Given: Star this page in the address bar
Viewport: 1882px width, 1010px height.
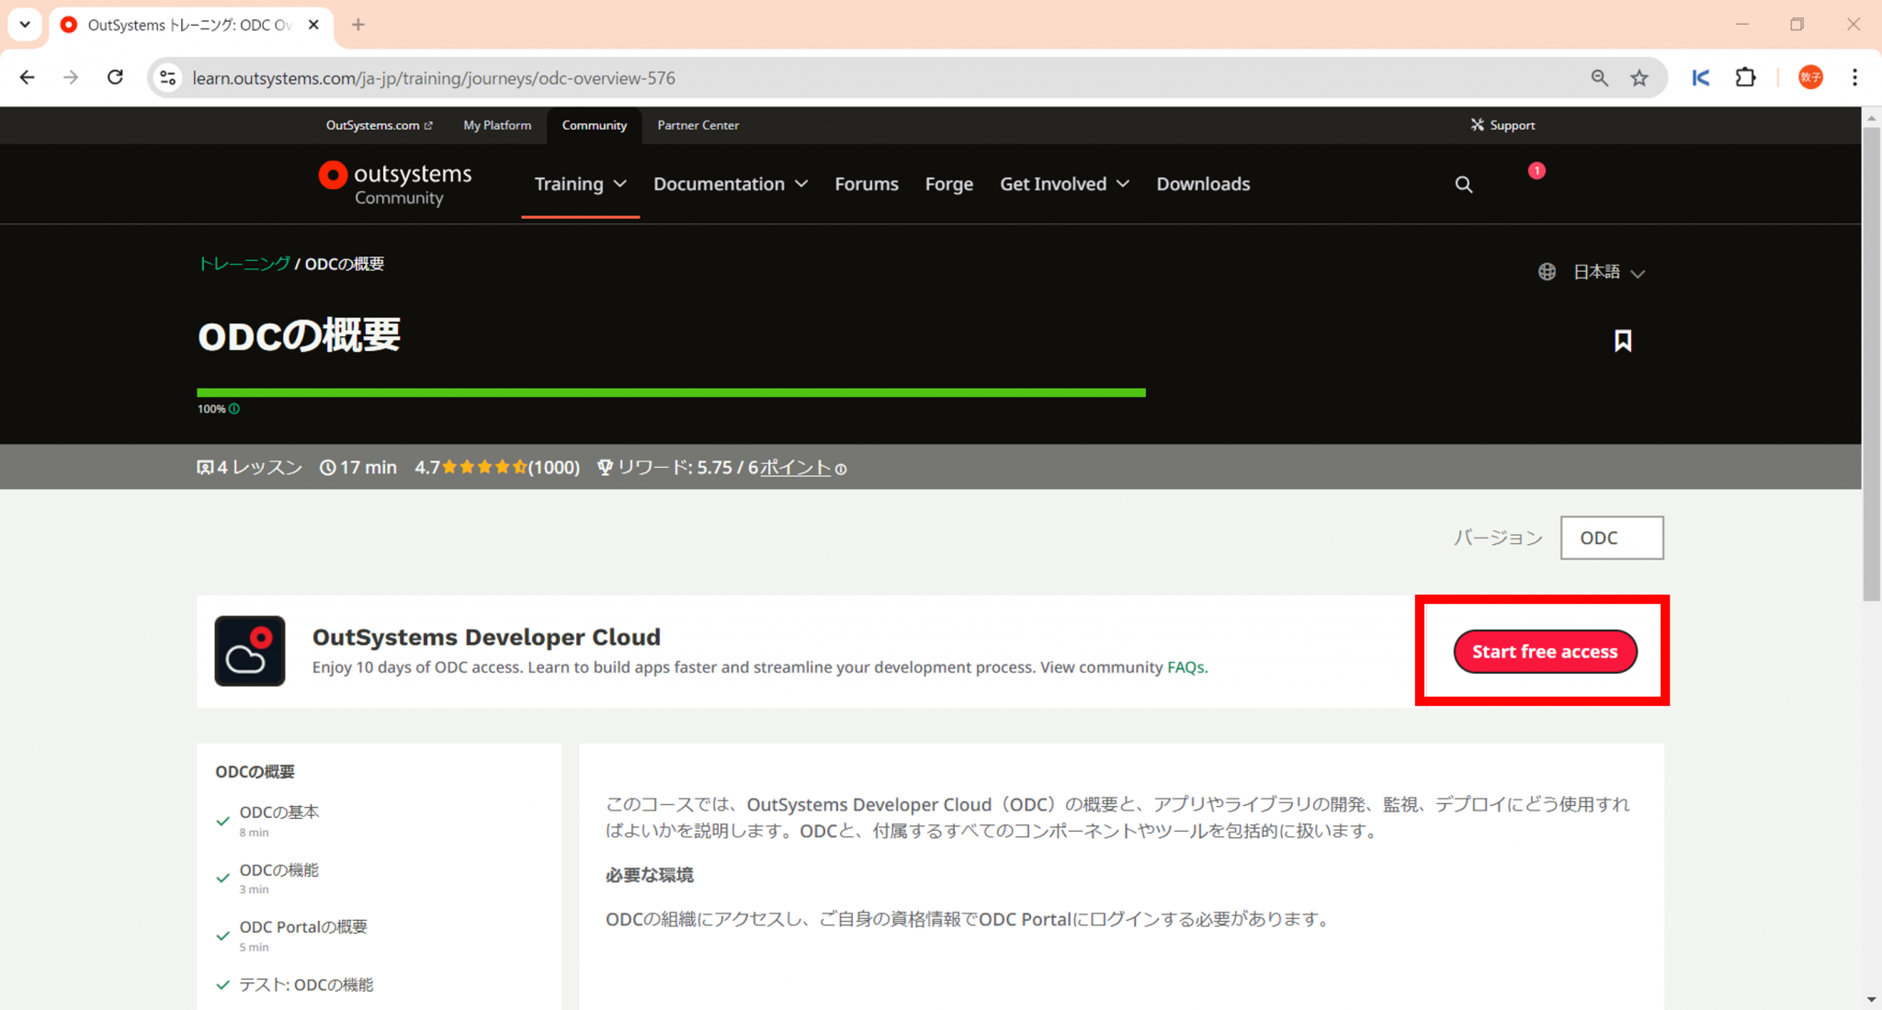Looking at the screenshot, I should [x=1640, y=77].
